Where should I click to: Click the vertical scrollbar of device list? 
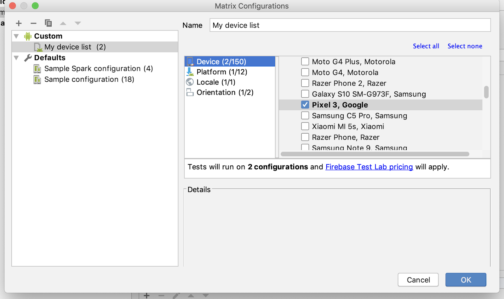point(486,92)
